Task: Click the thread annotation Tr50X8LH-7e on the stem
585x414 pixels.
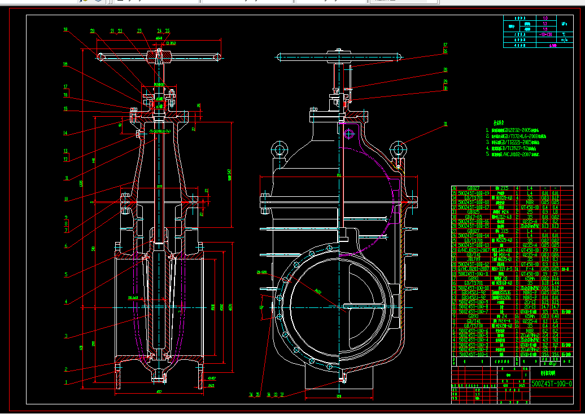Action: point(160,131)
